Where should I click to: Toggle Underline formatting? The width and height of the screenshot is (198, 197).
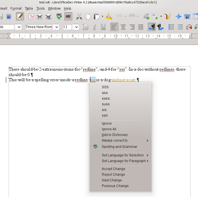click(x=103, y=27)
